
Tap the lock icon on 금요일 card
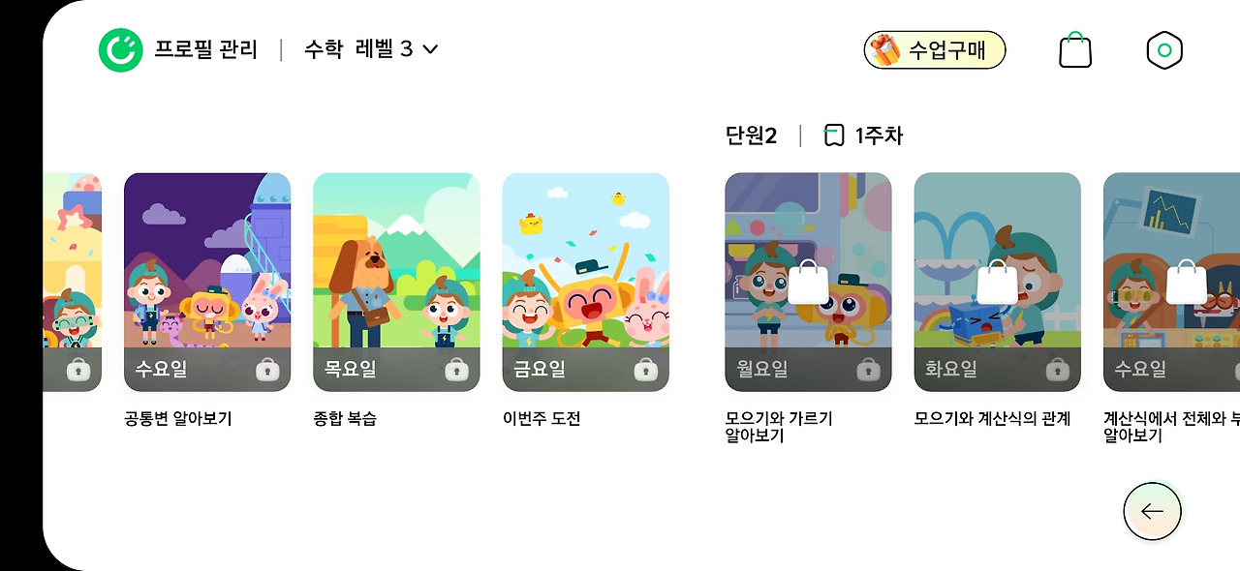tap(645, 370)
